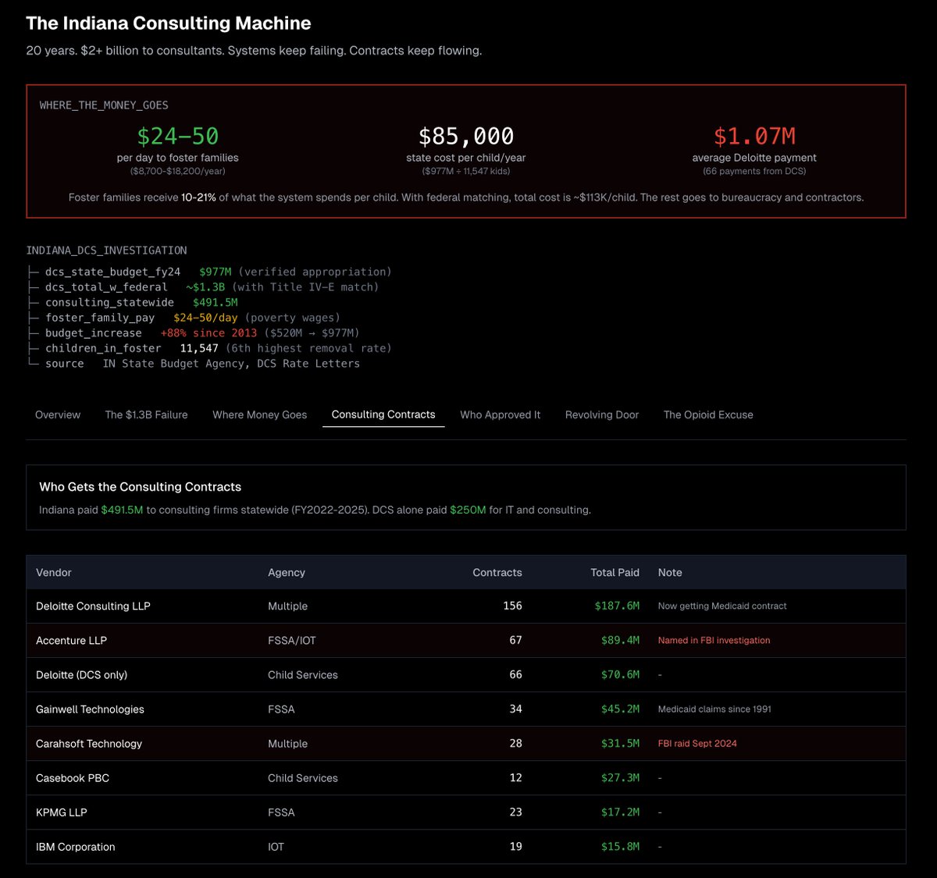Image resolution: width=937 pixels, height=878 pixels.
Task: Click the $45.2M total paid value
Action: point(620,709)
